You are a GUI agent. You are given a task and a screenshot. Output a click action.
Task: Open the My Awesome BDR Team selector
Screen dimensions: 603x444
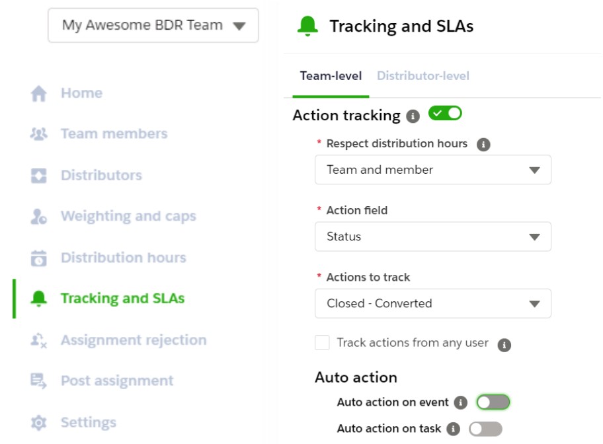[153, 25]
